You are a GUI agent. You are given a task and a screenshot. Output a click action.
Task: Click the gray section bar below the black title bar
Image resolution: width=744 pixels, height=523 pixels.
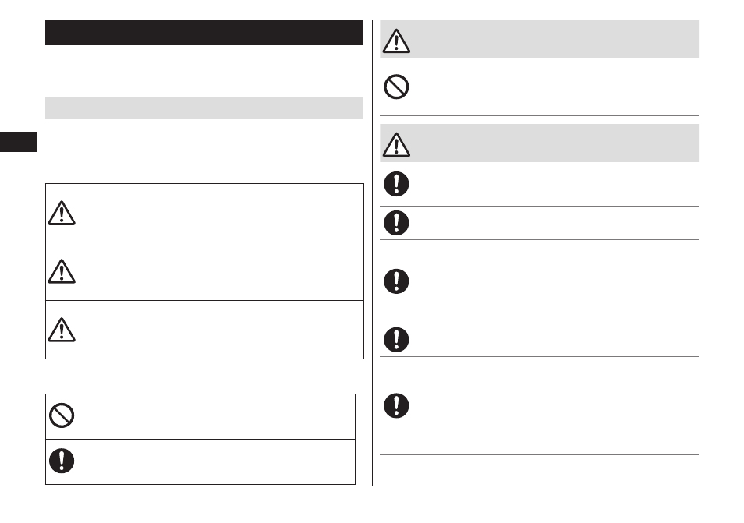[x=204, y=108]
